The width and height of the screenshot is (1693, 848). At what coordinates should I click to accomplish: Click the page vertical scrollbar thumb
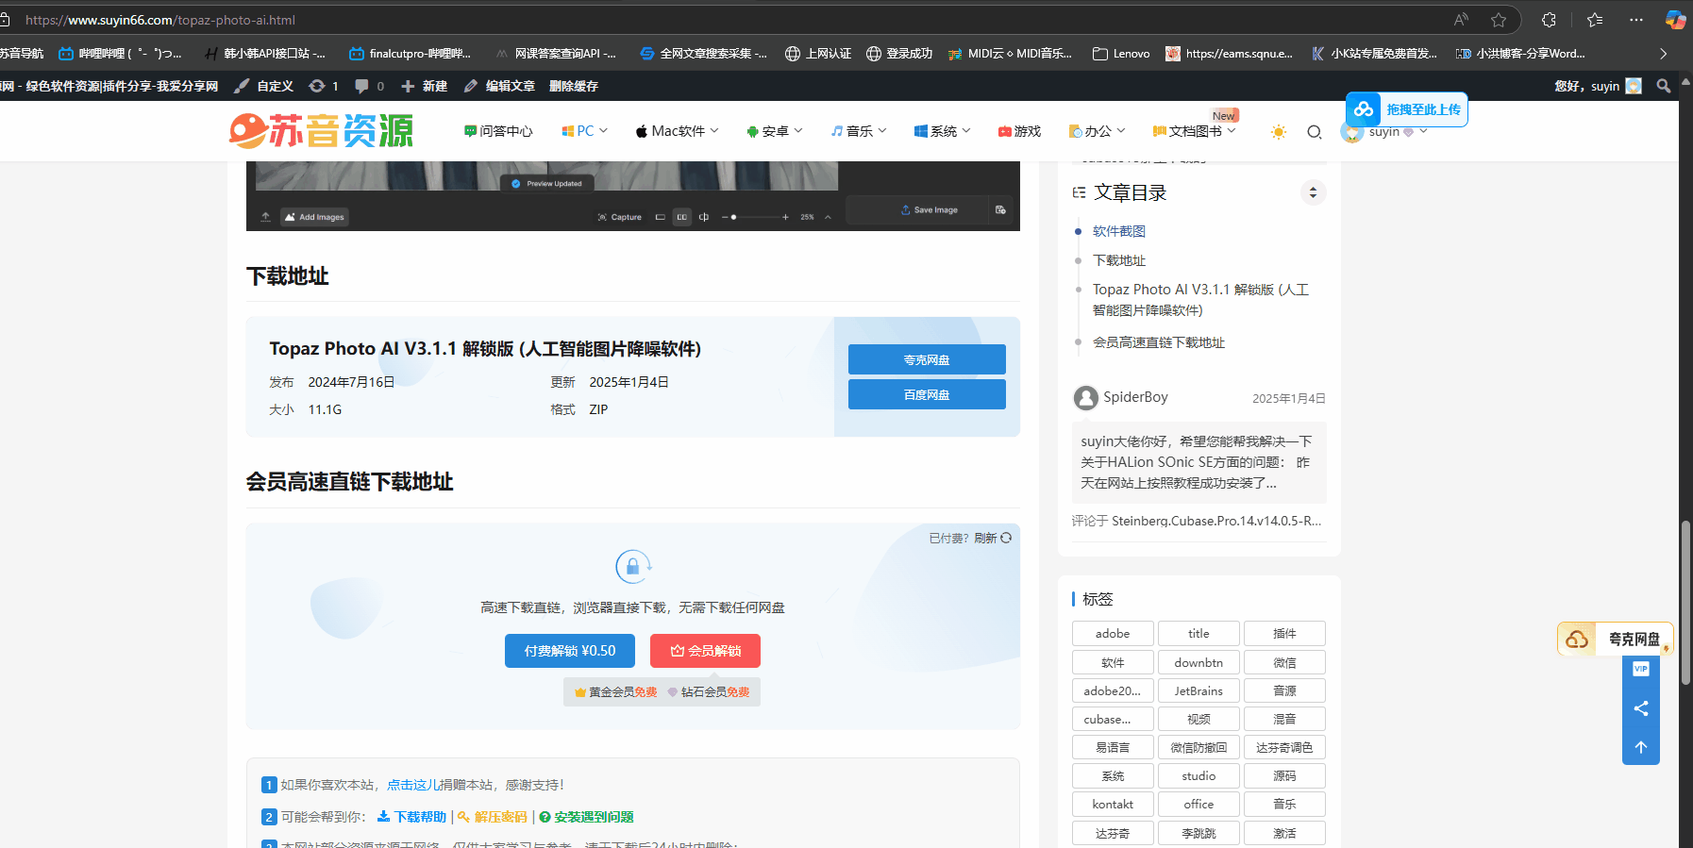coord(1685,602)
